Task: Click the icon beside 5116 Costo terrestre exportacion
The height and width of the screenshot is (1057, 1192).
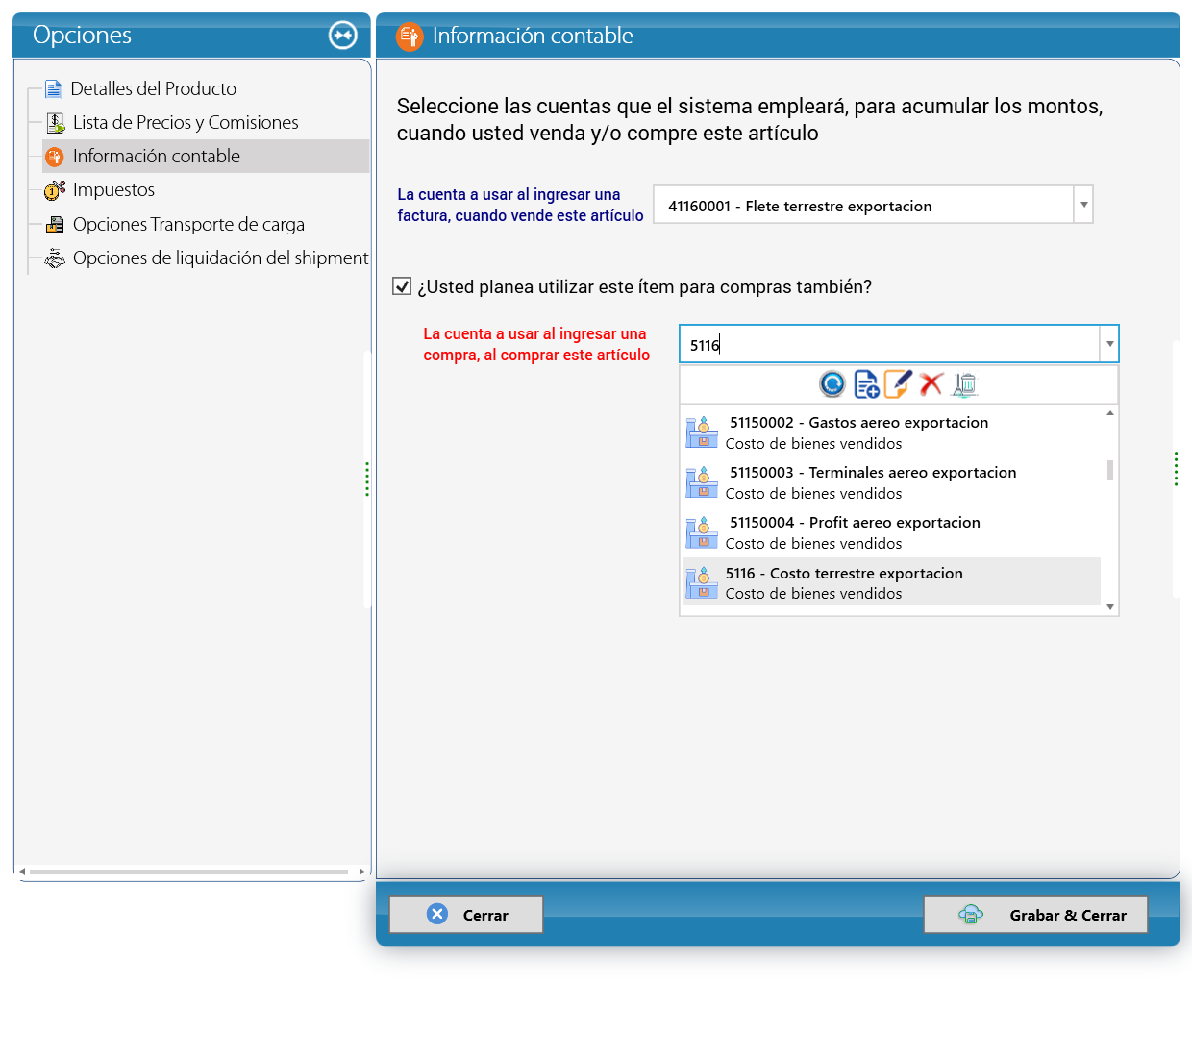Action: [702, 582]
